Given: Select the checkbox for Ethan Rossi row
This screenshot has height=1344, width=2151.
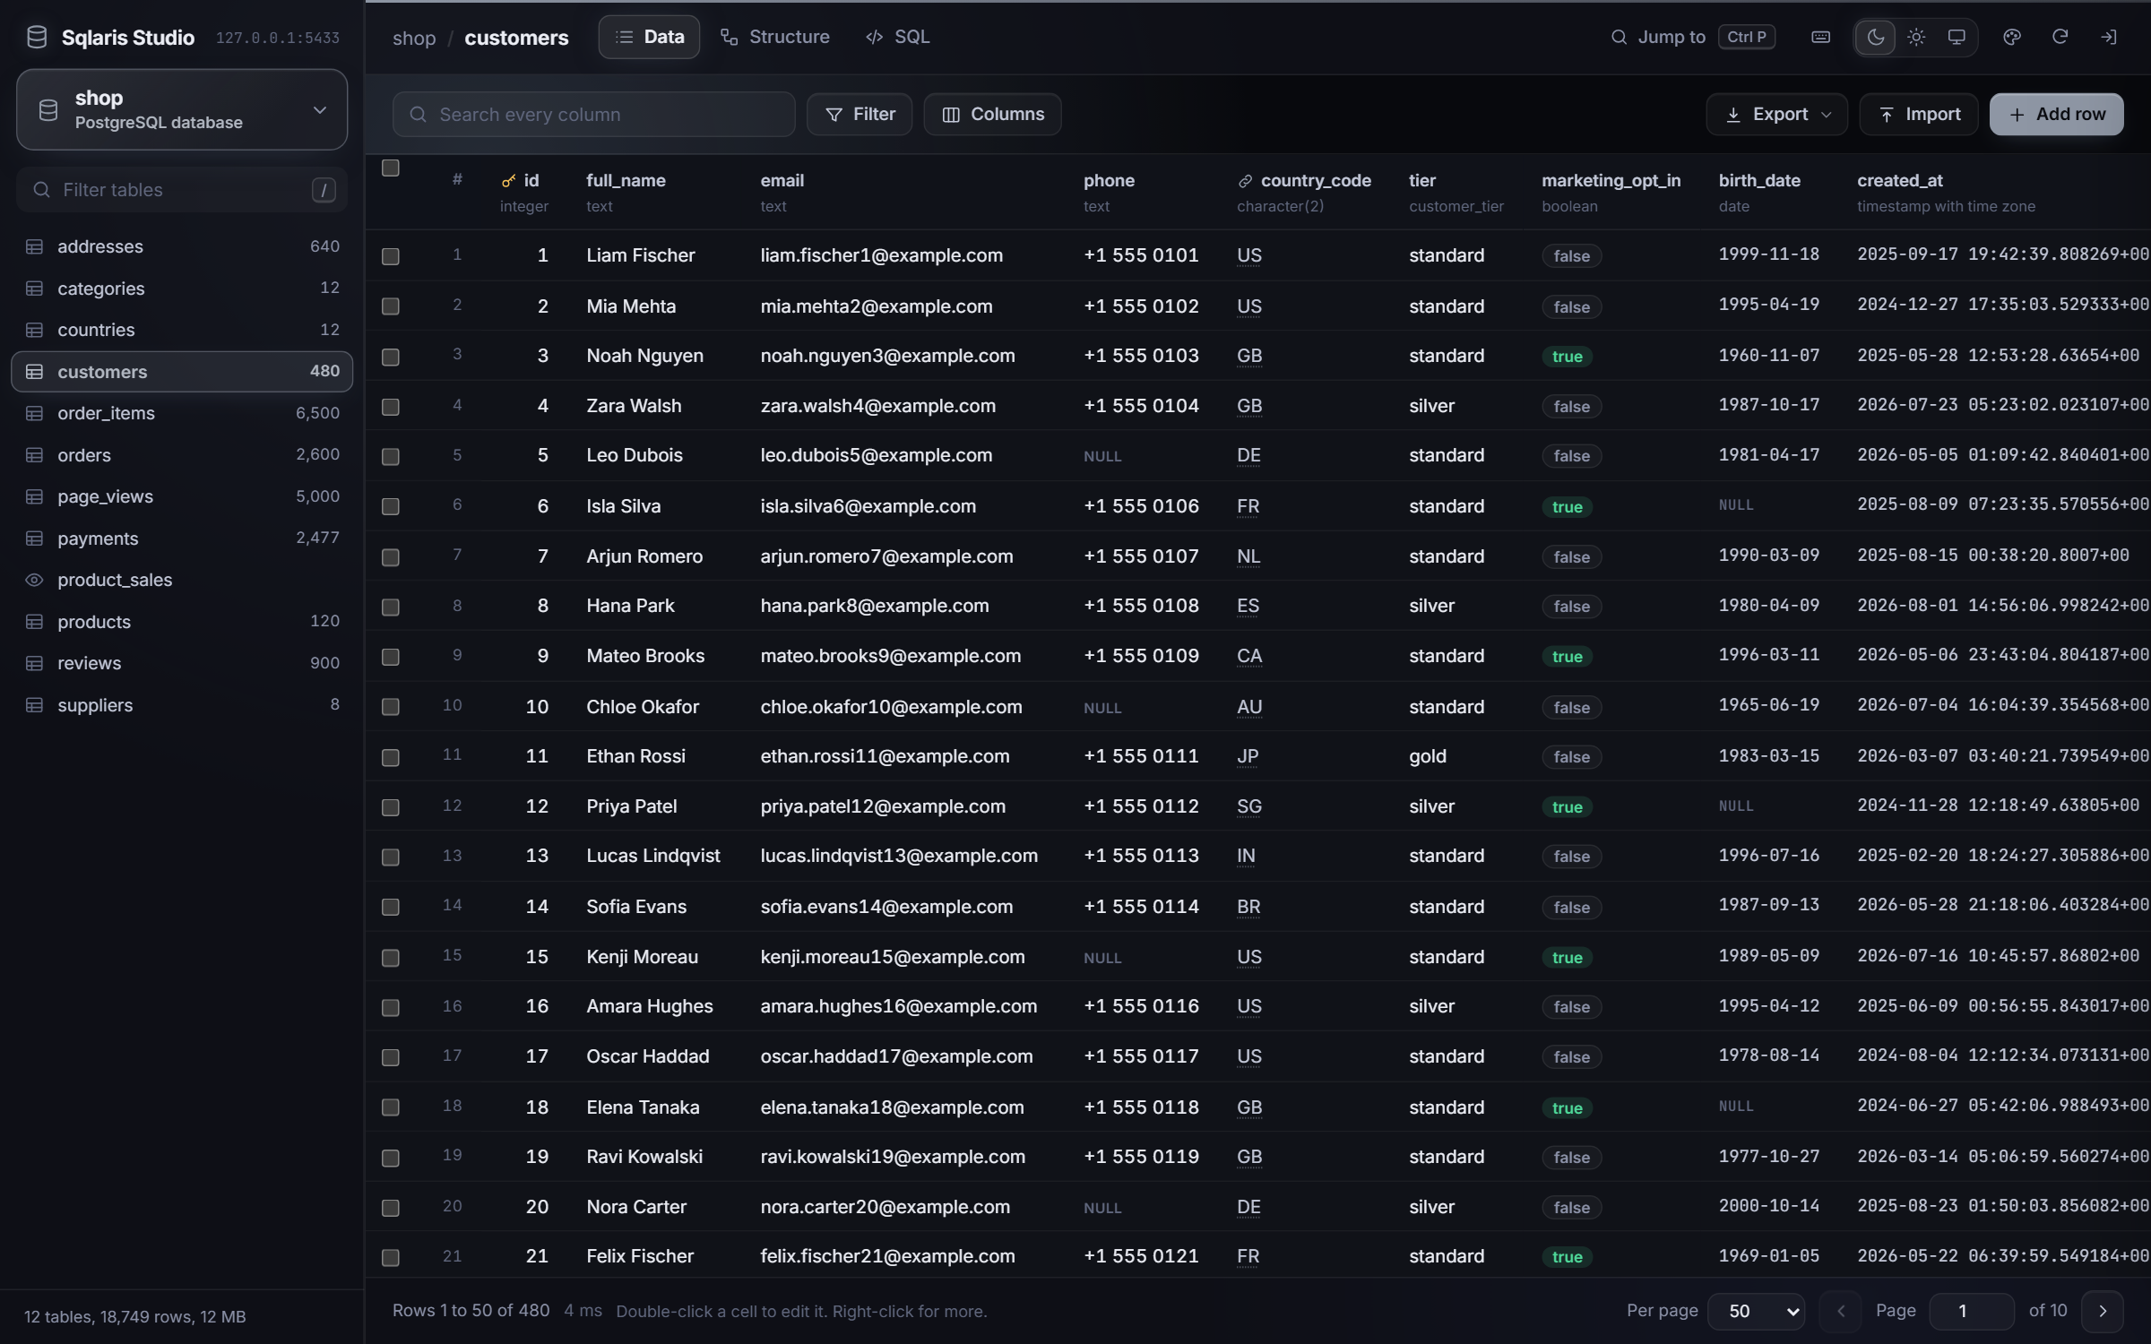Looking at the screenshot, I should (391, 757).
